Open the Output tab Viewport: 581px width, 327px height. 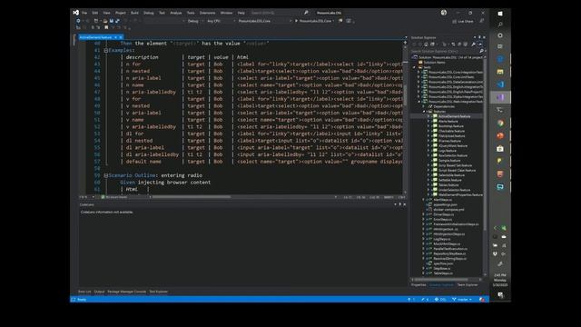(99, 292)
